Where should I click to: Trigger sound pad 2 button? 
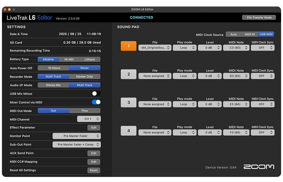click(x=129, y=74)
